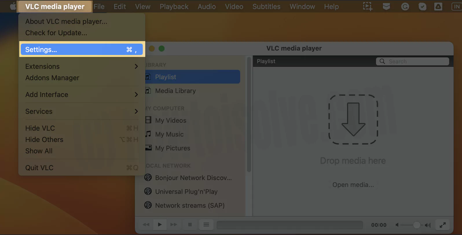Click the playback position progress bar
Viewport: 462px width, 235px height.
point(290,225)
